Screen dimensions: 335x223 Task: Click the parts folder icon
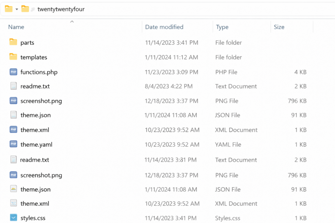click(13, 42)
